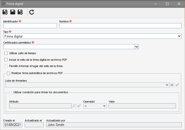The height and width of the screenshot is (130, 185).
Task: Click magnifier icon next to Atributo field
Action: pyautogui.click(x=74, y=106)
